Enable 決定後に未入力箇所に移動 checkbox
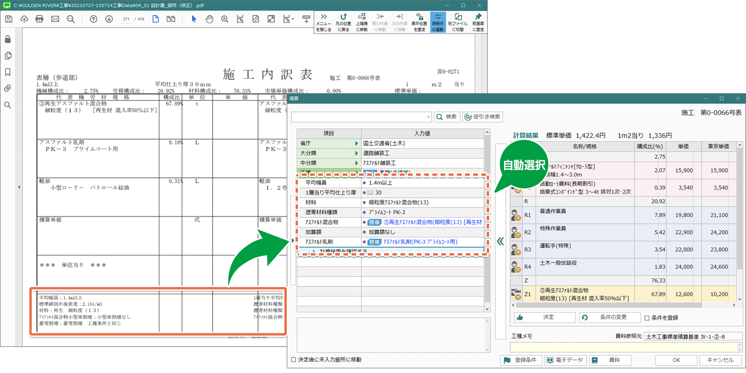The image size is (746, 373). pos(293,359)
